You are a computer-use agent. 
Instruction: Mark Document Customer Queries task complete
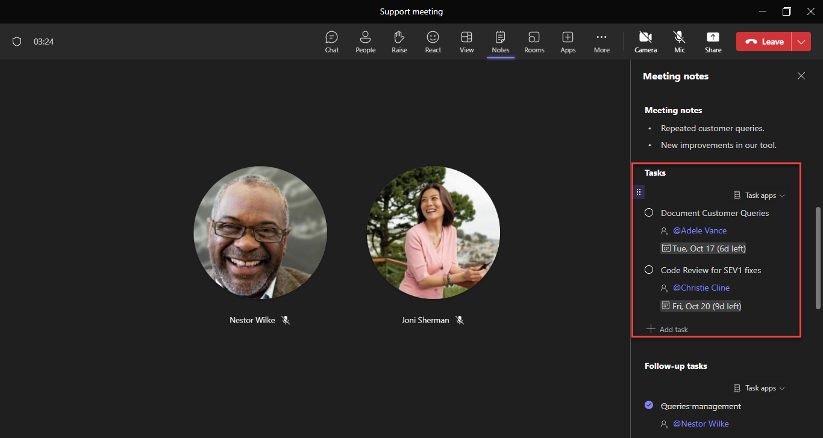[649, 213]
